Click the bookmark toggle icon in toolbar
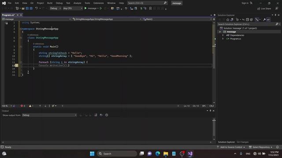The height and width of the screenshot is (158, 282). coord(150,8)
